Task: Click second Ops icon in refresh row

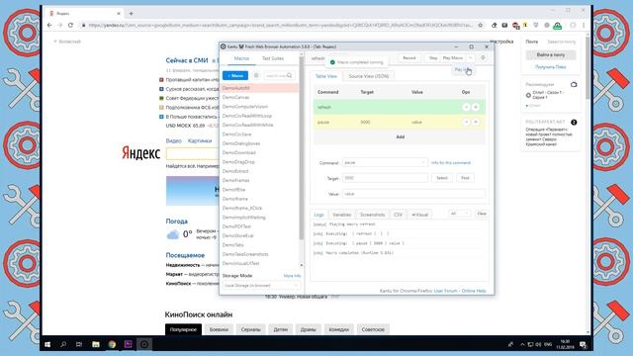Action: pos(476,107)
